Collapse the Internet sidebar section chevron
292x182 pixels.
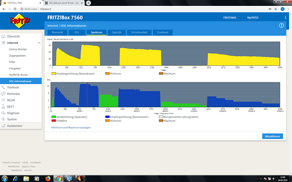(x=39, y=43)
